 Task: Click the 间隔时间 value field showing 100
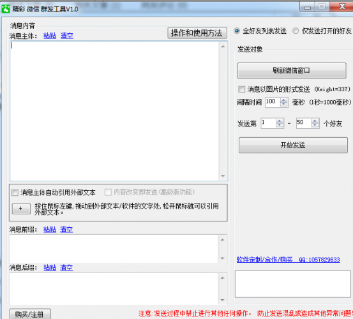pyautogui.click(x=273, y=102)
